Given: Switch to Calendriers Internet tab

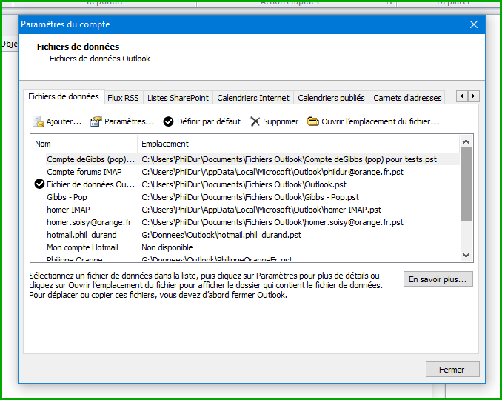Looking at the screenshot, I should [x=253, y=98].
